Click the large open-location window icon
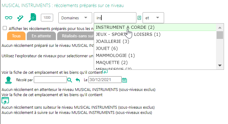The height and width of the screenshot is (124, 228). click(6, 101)
